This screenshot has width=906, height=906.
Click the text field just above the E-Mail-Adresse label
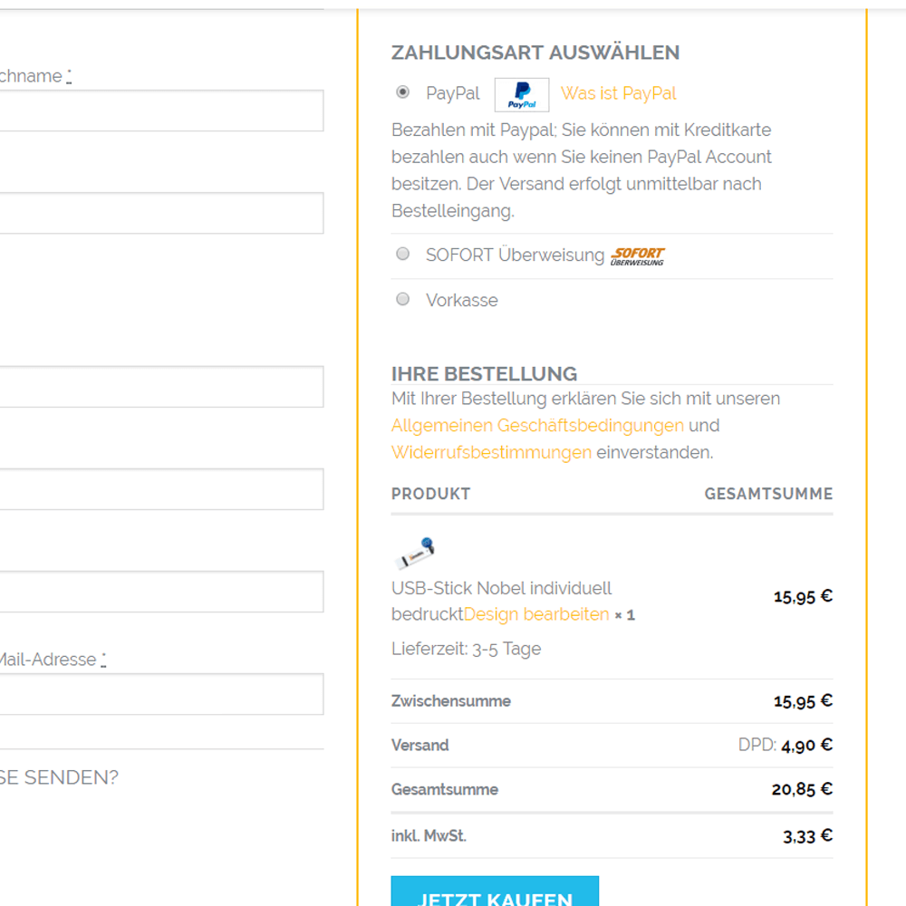tap(161, 592)
